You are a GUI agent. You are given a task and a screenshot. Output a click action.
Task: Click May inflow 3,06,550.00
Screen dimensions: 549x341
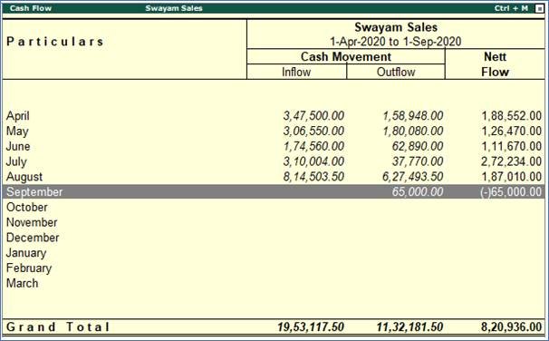(x=313, y=132)
